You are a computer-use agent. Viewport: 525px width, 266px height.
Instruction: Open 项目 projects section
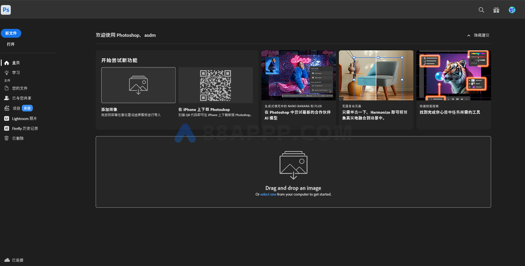coord(16,108)
